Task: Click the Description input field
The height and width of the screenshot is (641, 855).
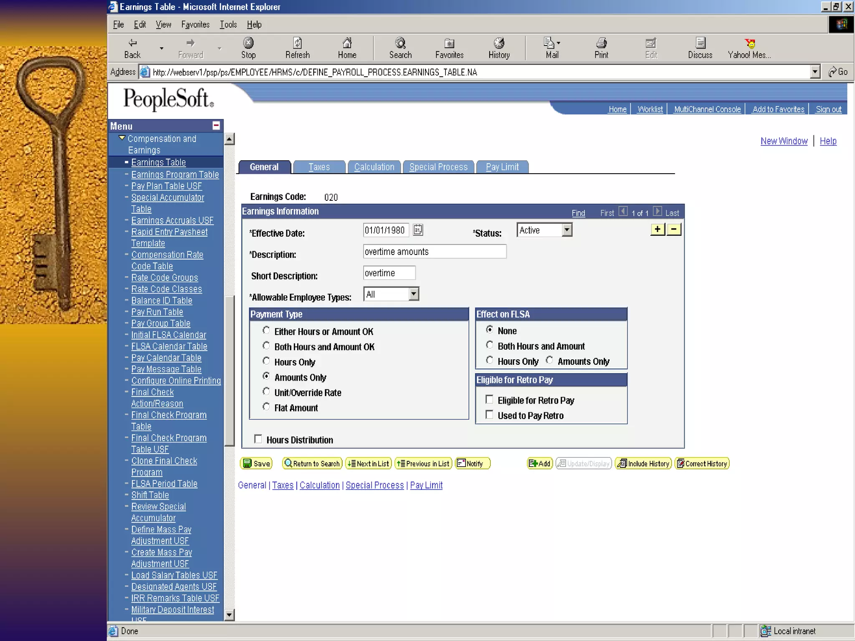Action: pos(434,252)
